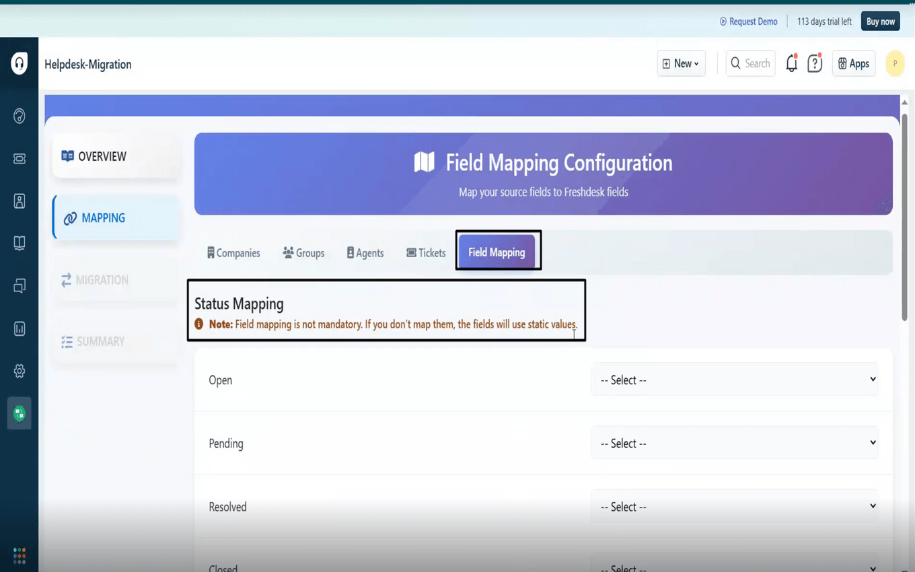Select the Field Mapping tab
915x572 pixels.
click(497, 252)
